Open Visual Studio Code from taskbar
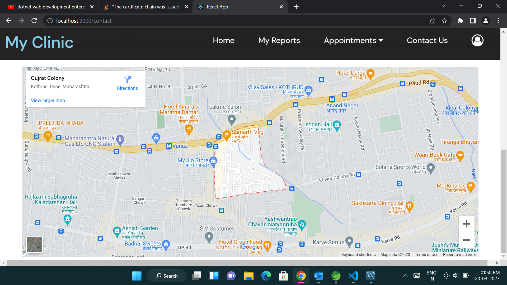This screenshot has height=285, width=507. click(353, 276)
